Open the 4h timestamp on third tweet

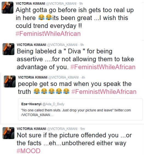[83, 77]
